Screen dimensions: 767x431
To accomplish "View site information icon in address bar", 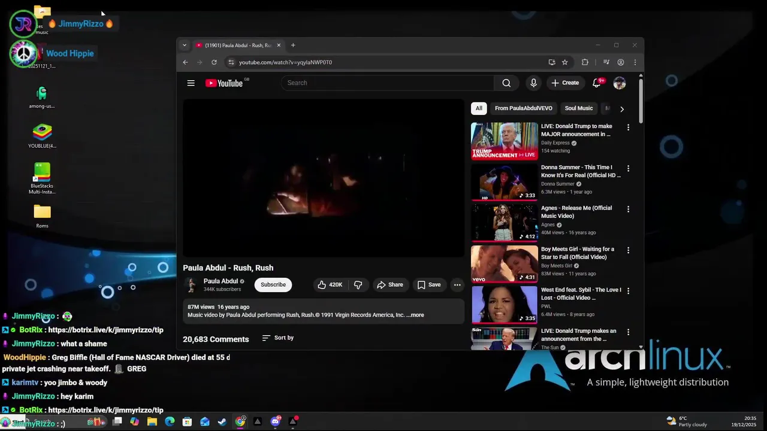I will (231, 62).
